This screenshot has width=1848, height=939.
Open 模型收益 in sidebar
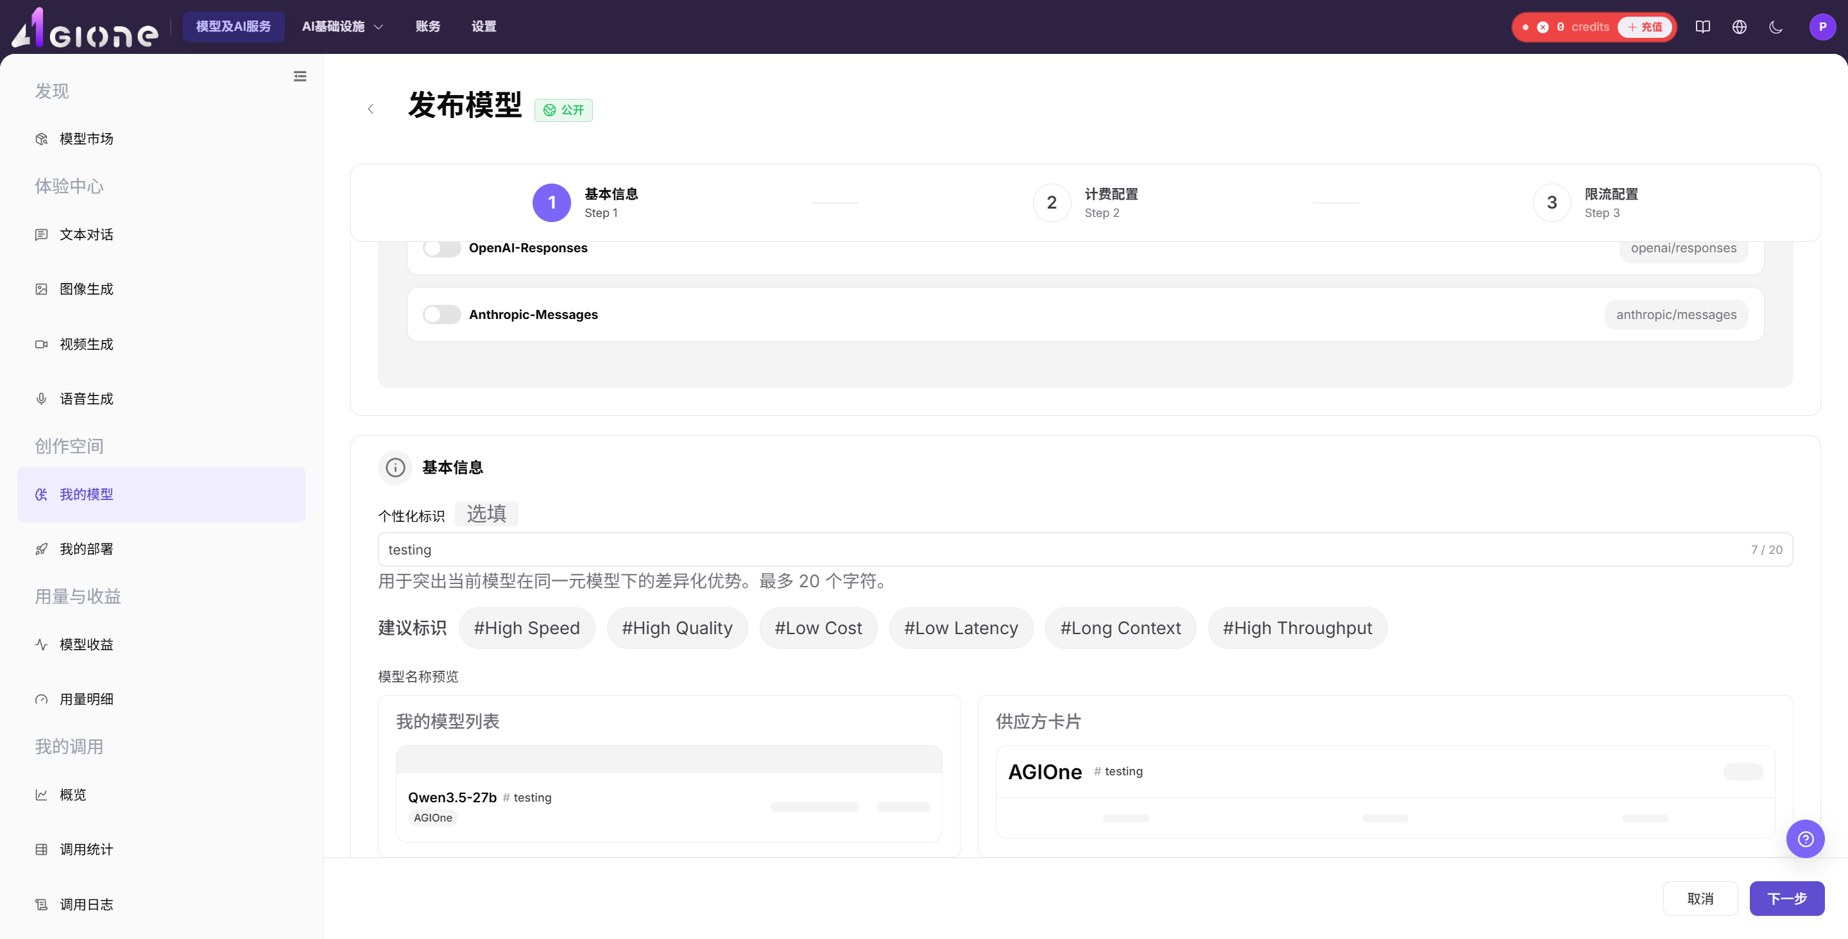(x=162, y=644)
